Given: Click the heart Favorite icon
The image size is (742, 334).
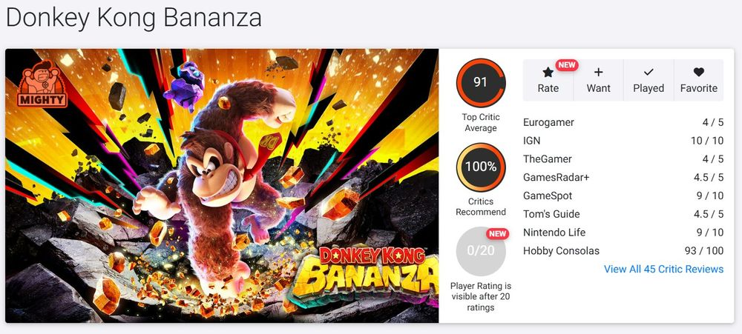Looking at the screenshot, I should pos(698,73).
